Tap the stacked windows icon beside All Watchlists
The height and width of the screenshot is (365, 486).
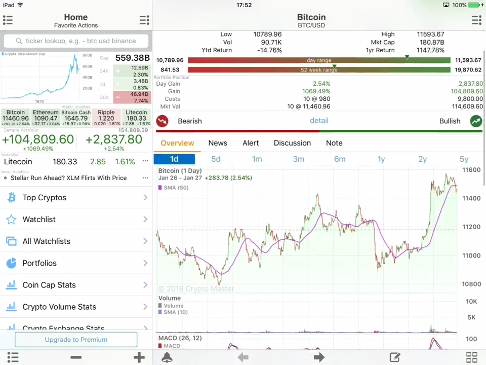[12, 241]
